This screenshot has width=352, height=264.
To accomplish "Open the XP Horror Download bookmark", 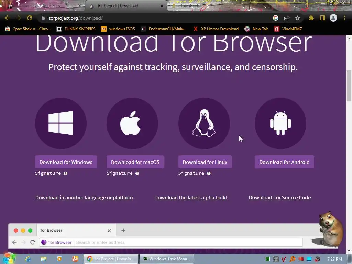I will pos(216,29).
